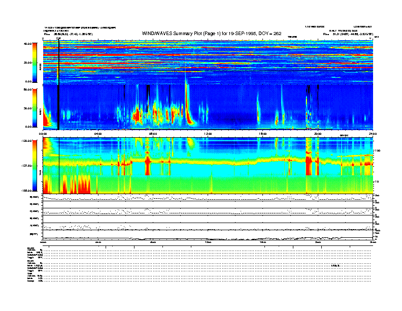The width and height of the screenshot is (402, 311).
Task: Click the 08:00 label on the lowest time axis
Action: coord(153,242)
